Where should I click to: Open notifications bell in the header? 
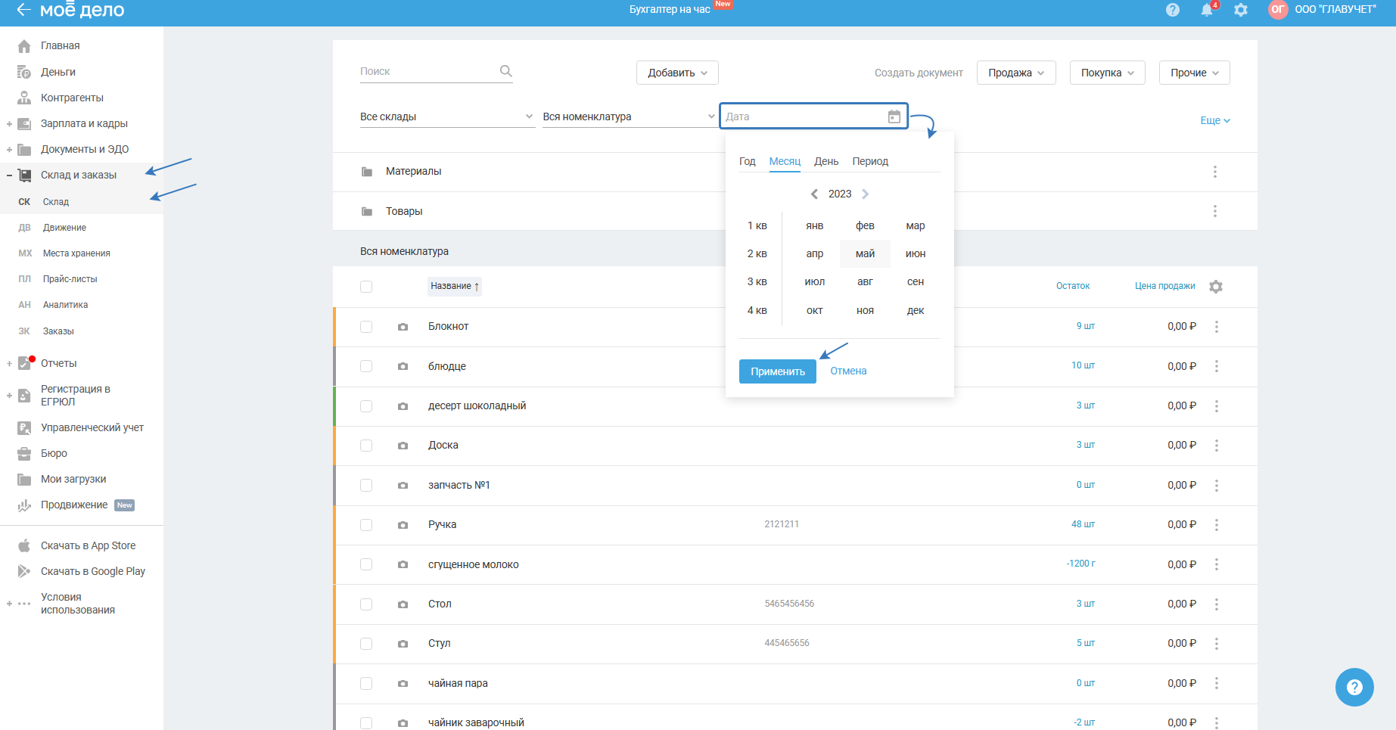click(x=1207, y=10)
